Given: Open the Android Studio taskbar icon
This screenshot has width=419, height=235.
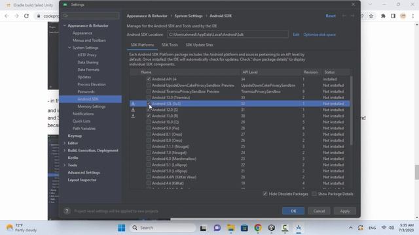Looking at the screenshot, I should [x=299, y=228].
